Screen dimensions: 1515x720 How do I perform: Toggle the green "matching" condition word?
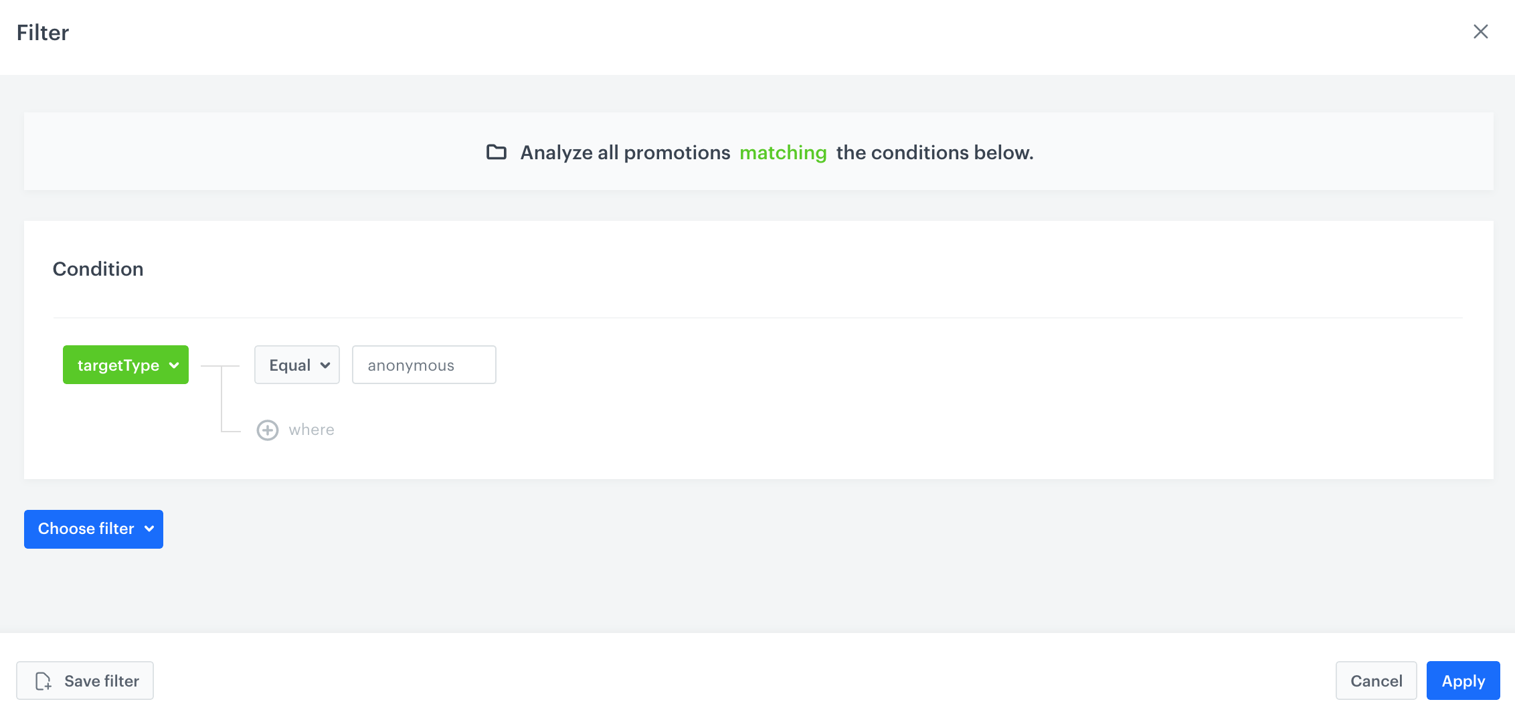[x=783, y=153]
